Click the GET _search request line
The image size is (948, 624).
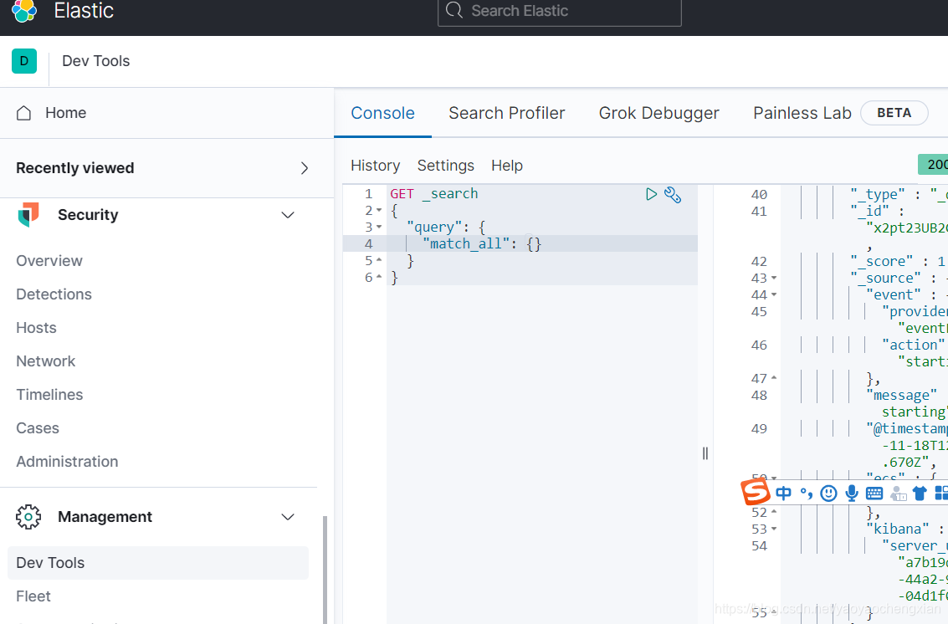pos(433,194)
